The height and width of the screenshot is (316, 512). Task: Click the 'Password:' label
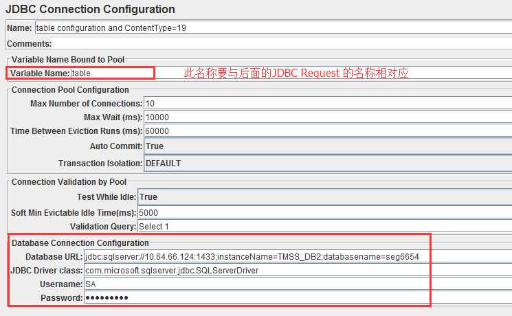click(61, 298)
